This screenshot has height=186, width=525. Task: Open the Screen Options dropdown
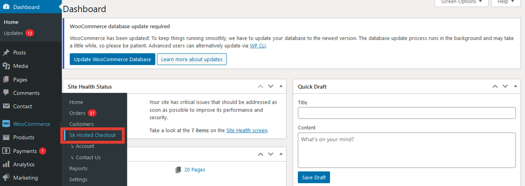(x=461, y=2)
